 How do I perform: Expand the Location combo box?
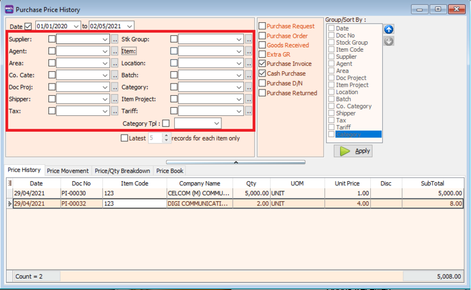(238, 63)
